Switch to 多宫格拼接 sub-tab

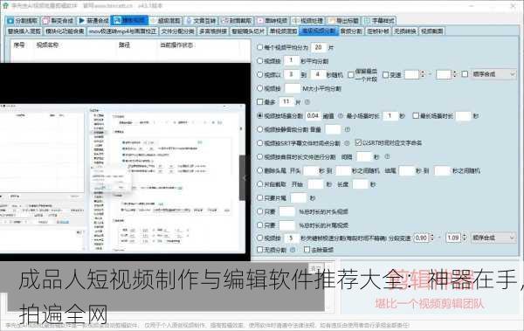(x=213, y=31)
